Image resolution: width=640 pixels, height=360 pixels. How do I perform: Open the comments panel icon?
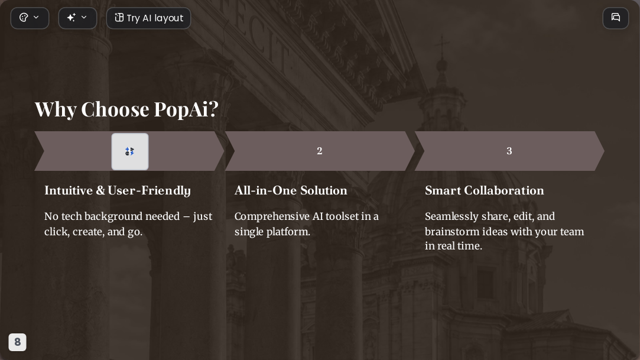[616, 18]
